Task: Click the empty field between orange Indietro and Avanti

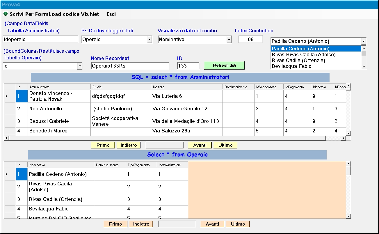Action: tap(177, 224)
